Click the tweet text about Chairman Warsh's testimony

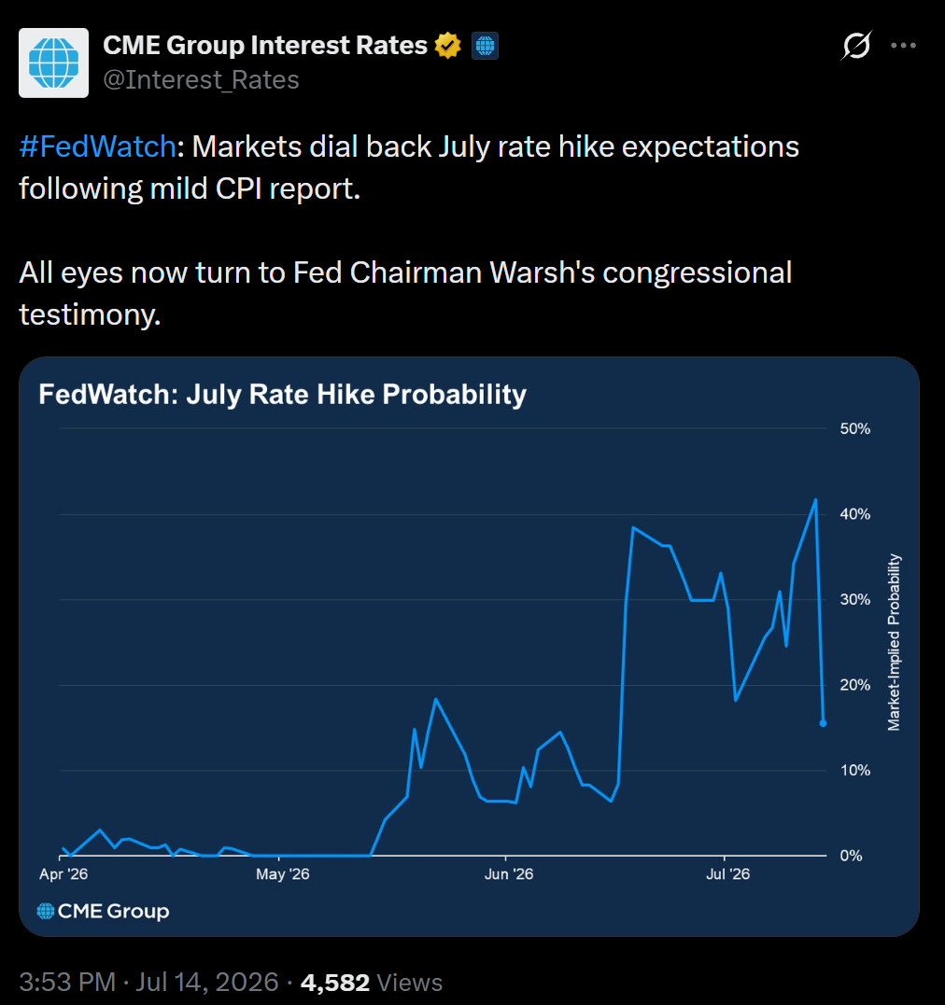click(405, 293)
